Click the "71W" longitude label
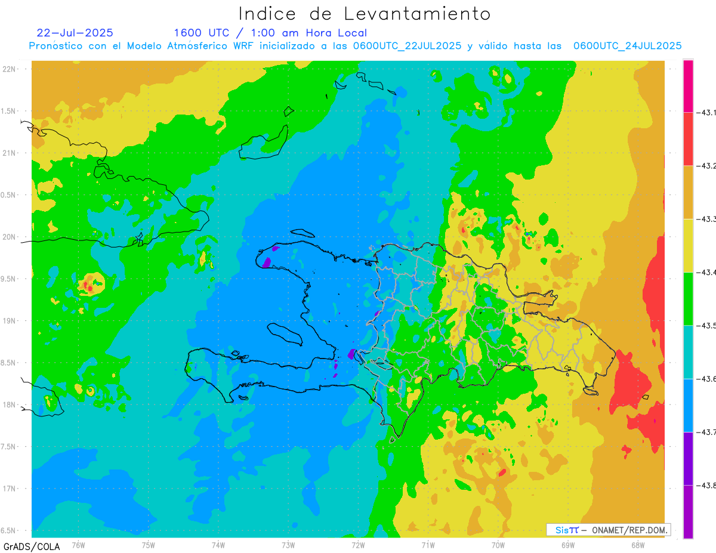 click(x=428, y=545)
